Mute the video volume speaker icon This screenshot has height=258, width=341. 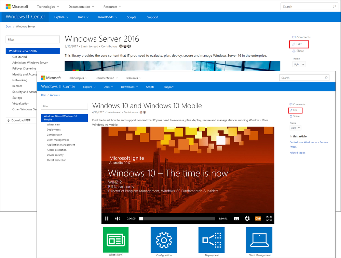(118, 218)
